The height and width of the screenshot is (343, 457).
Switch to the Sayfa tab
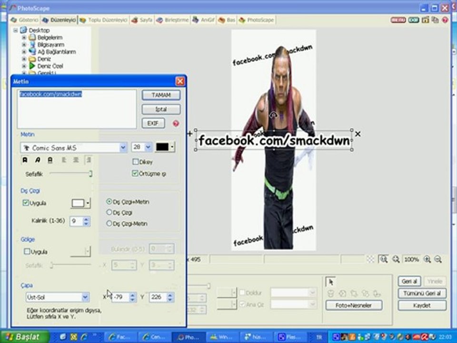(x=142, y=20)
